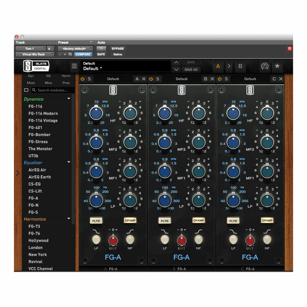Screen dimensions: 307x307
Task: Toggle OPAMP on module C
Action: 267,221
